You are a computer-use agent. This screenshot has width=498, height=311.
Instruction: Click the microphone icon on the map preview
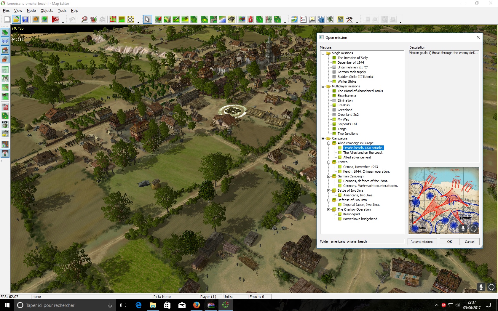(462, 229)
